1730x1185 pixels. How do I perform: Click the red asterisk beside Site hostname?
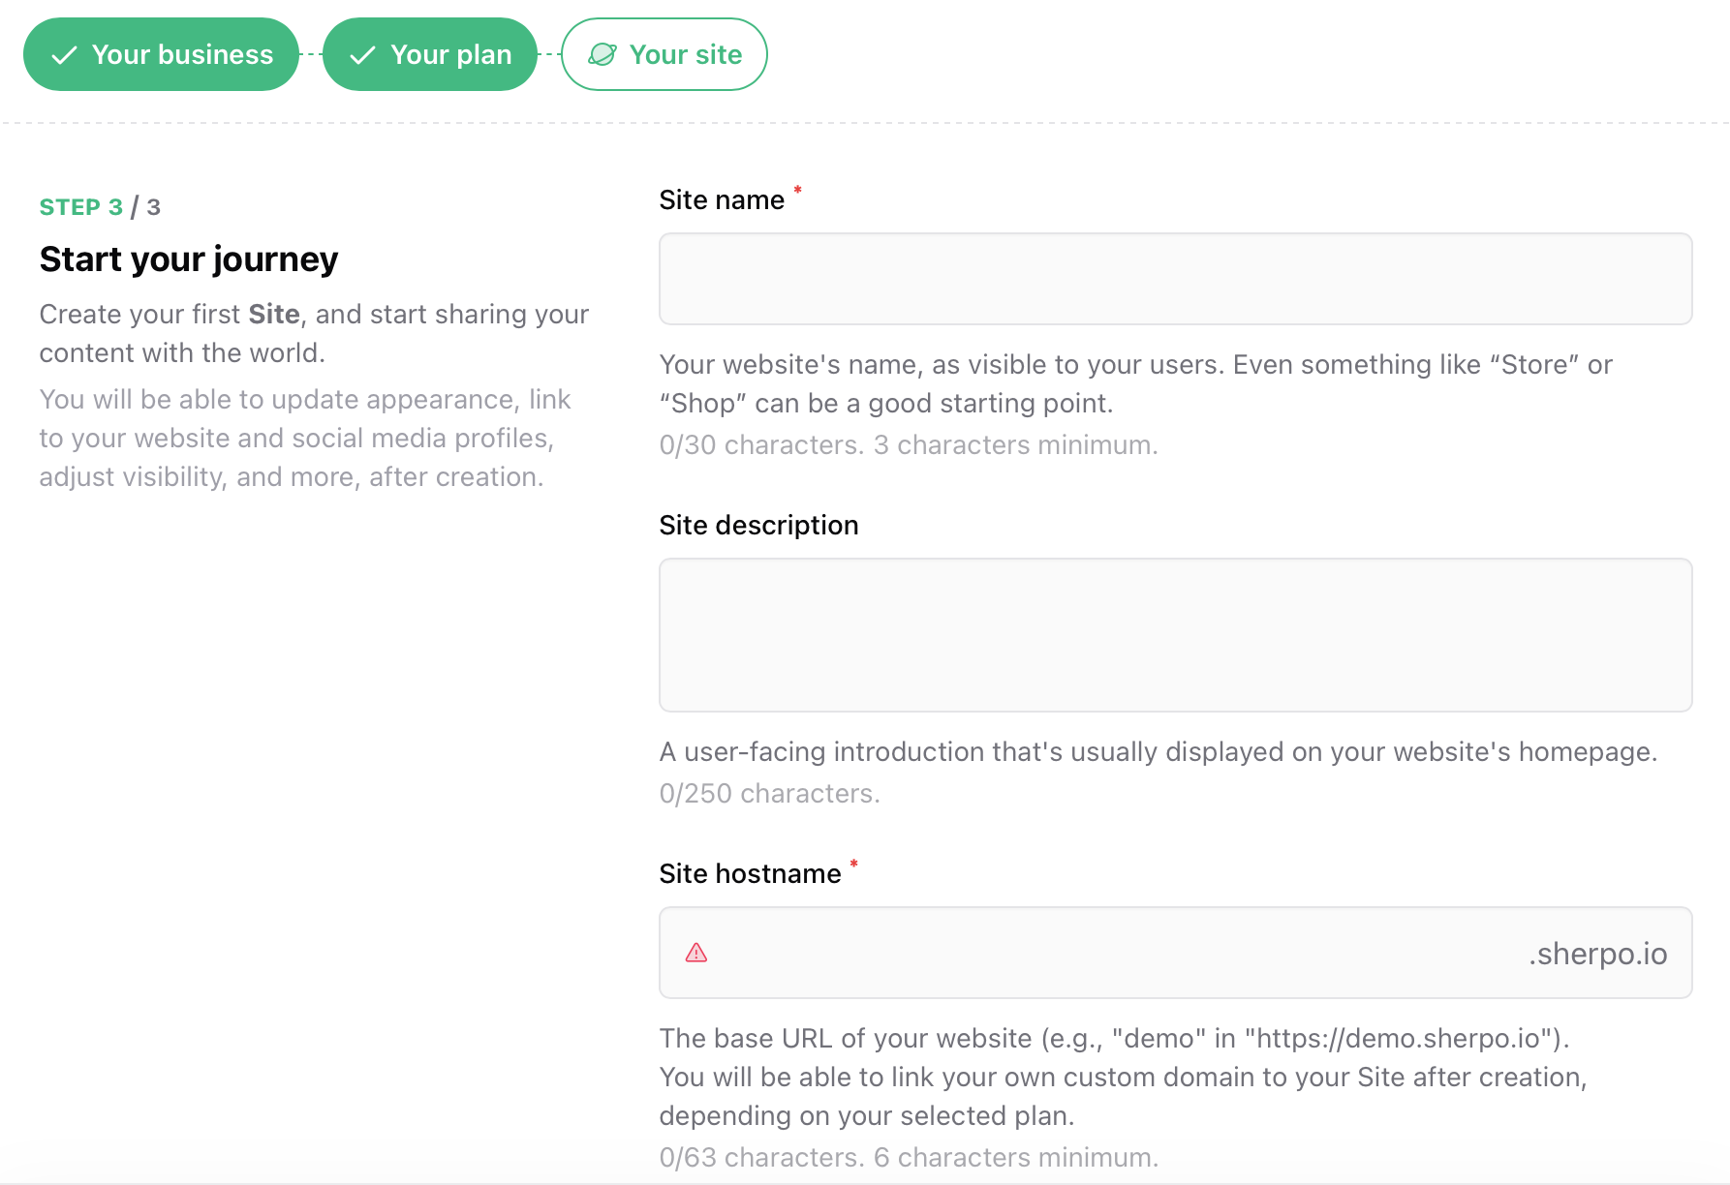pos(853,866)
